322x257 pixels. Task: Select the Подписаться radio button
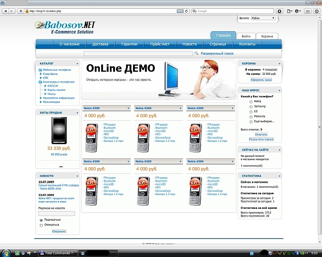click(x=41, y=220)
